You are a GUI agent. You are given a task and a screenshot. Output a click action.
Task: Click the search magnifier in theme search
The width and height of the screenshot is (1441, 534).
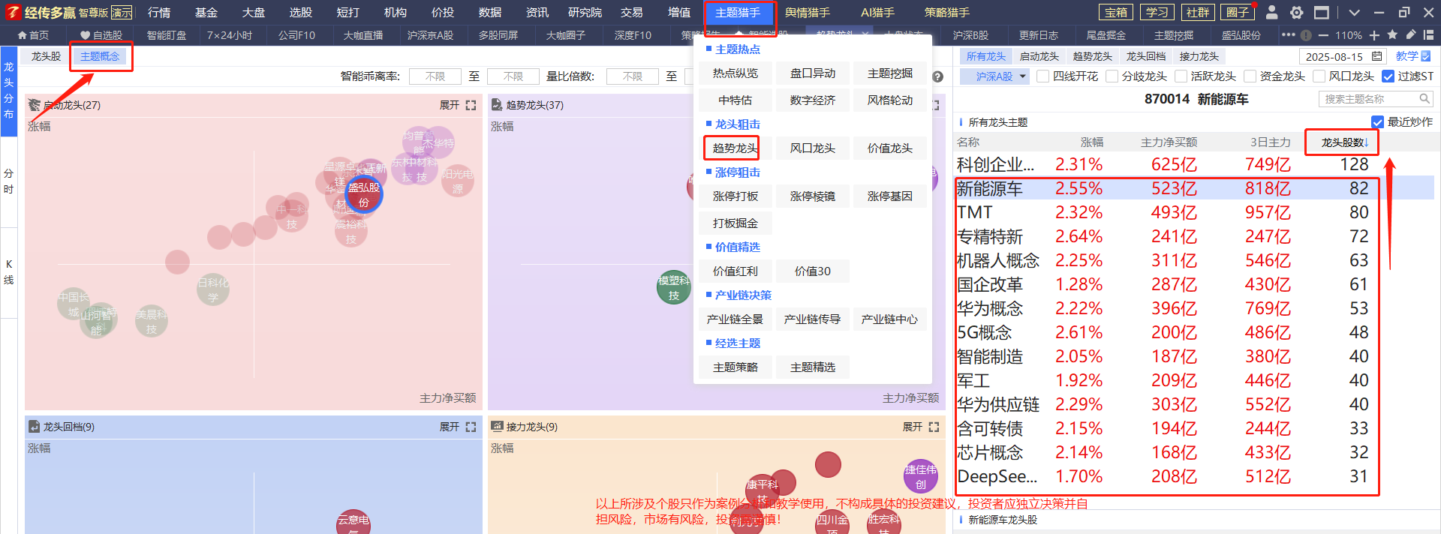(x=1424, y=98)
